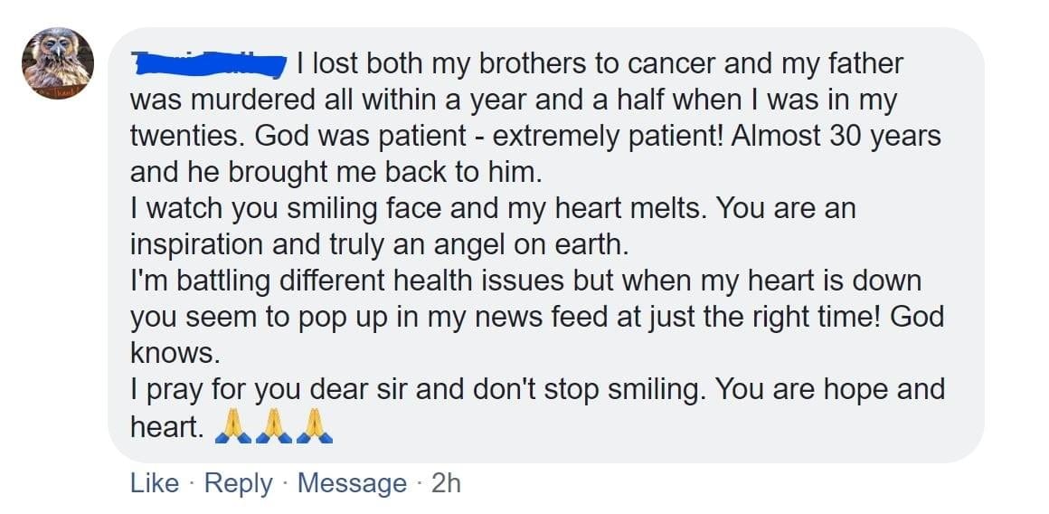Open the commenter's blurred-out name link
Screen dimensions: 1049x514
[209, 64]
